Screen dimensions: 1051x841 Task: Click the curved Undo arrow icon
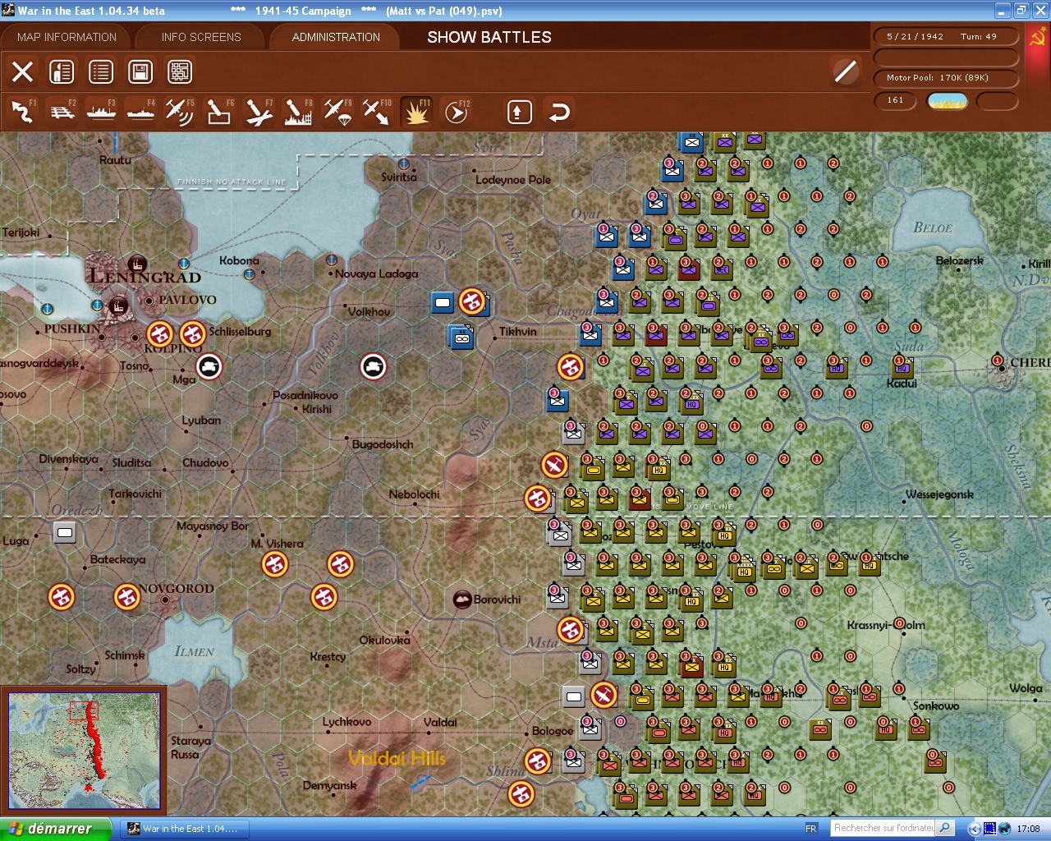pos(559,112)
